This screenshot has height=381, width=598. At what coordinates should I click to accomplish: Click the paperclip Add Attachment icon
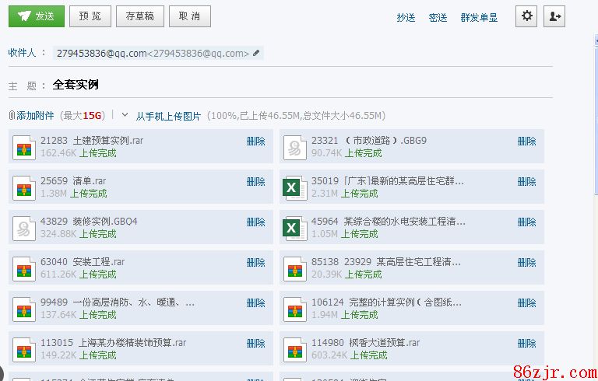[12, 115]
